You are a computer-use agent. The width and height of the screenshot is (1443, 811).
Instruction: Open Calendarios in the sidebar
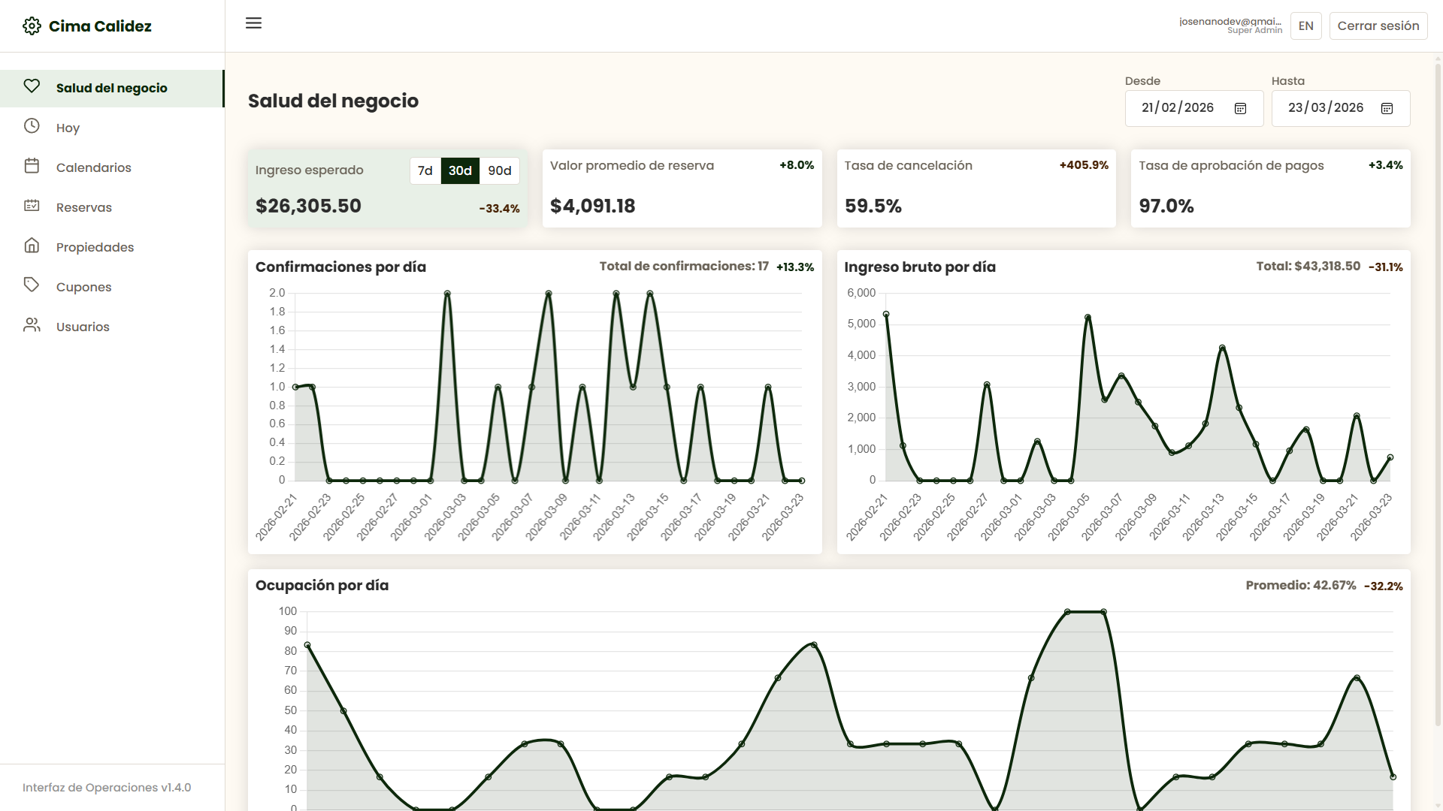tap(111, 168)
